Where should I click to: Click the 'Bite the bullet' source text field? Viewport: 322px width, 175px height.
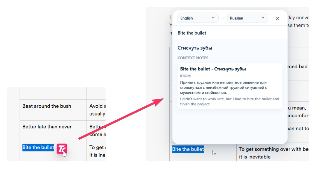point(230,33)
